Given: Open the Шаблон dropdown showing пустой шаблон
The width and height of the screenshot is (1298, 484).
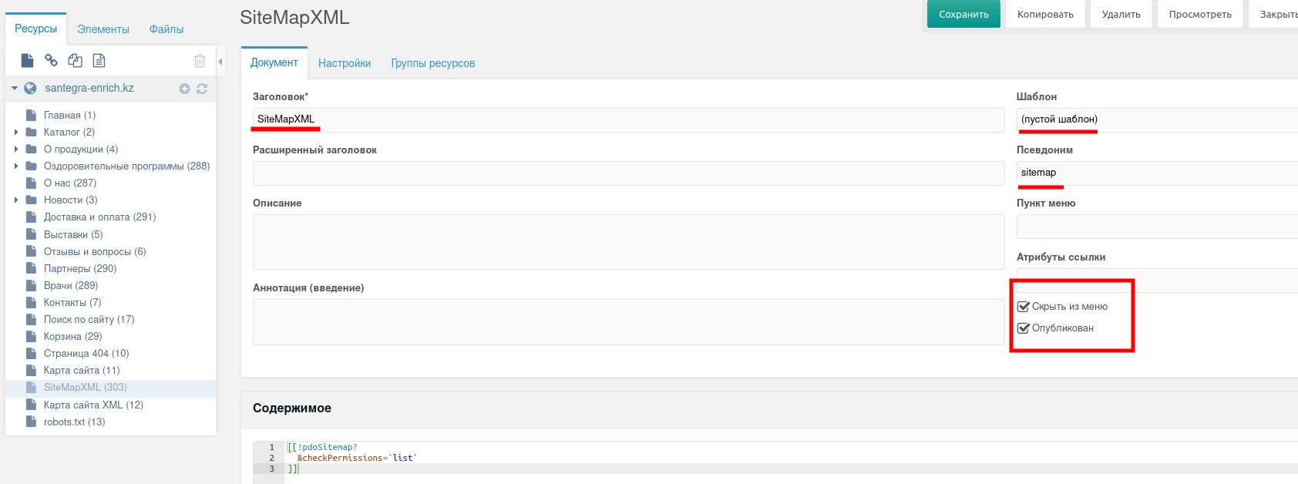Looking at the screenshot, I should pyautogui.click(x=1157, y=119).
